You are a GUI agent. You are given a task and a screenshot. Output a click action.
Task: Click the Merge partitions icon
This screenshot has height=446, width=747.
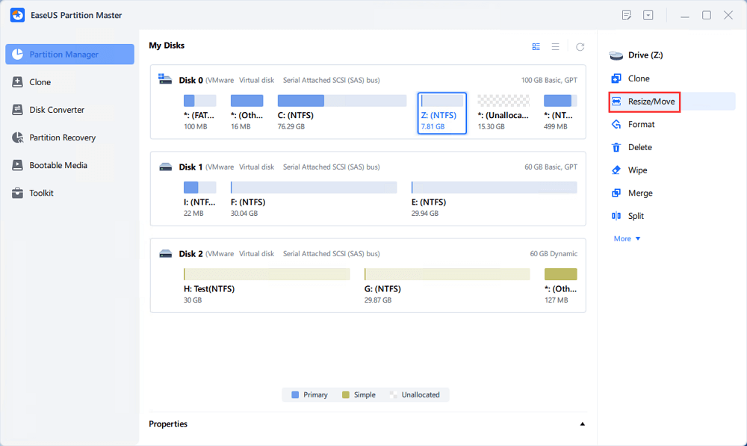click(x=616, y=193)
